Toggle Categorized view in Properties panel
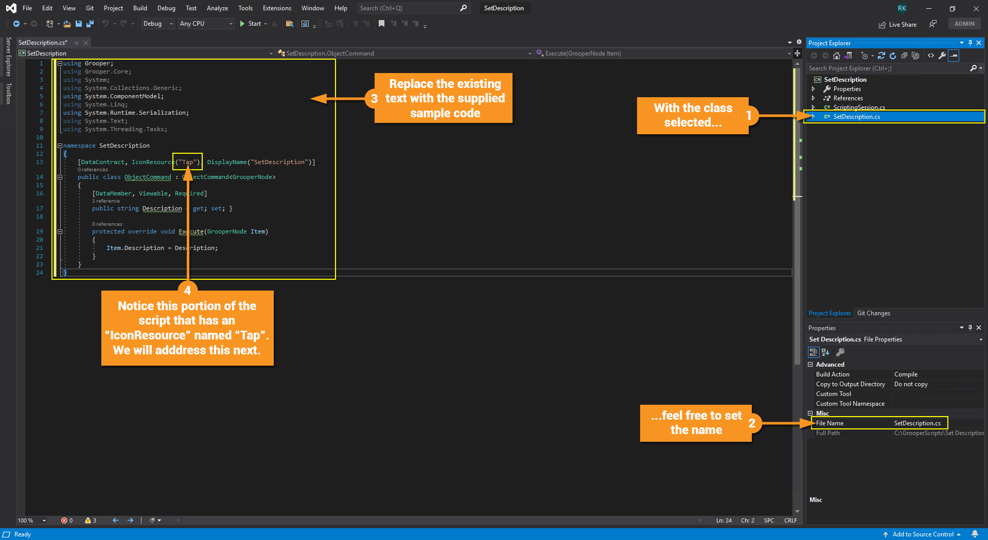988x540 pixels. [x=814, y=352]
